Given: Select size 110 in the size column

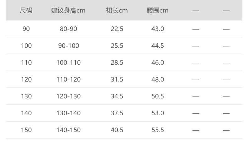Looking at the screenshot, I should click(26, 63).
